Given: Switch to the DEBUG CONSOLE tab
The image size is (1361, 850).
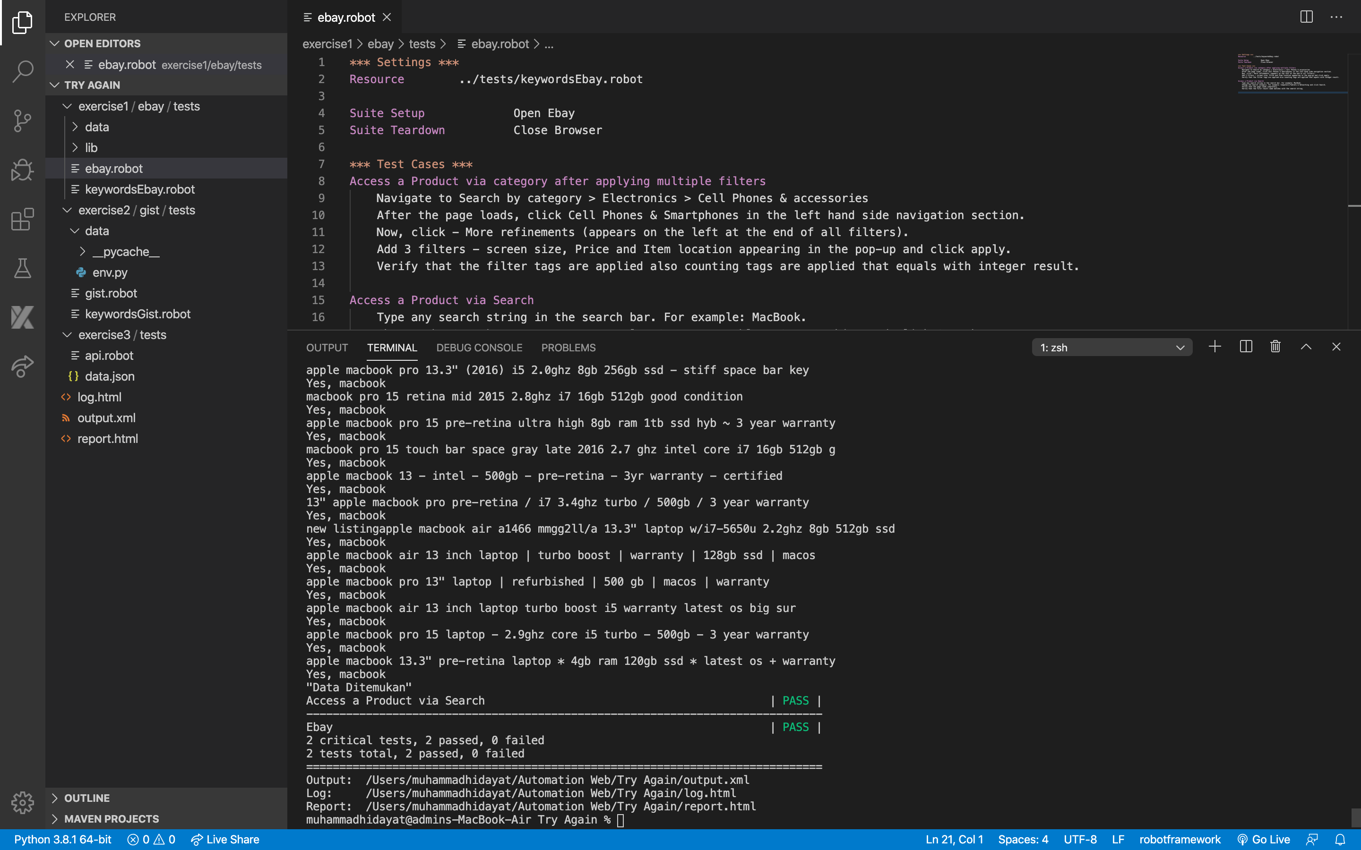Looking at the screenshot, I should tap(479, 348).
